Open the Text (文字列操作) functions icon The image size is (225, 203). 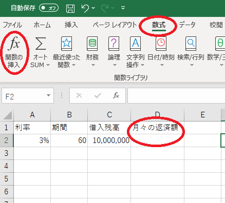(x=135, y=44)
